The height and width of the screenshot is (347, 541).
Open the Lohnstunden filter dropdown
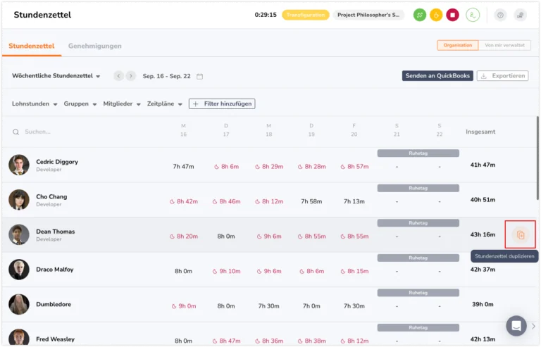coord(35,103)
